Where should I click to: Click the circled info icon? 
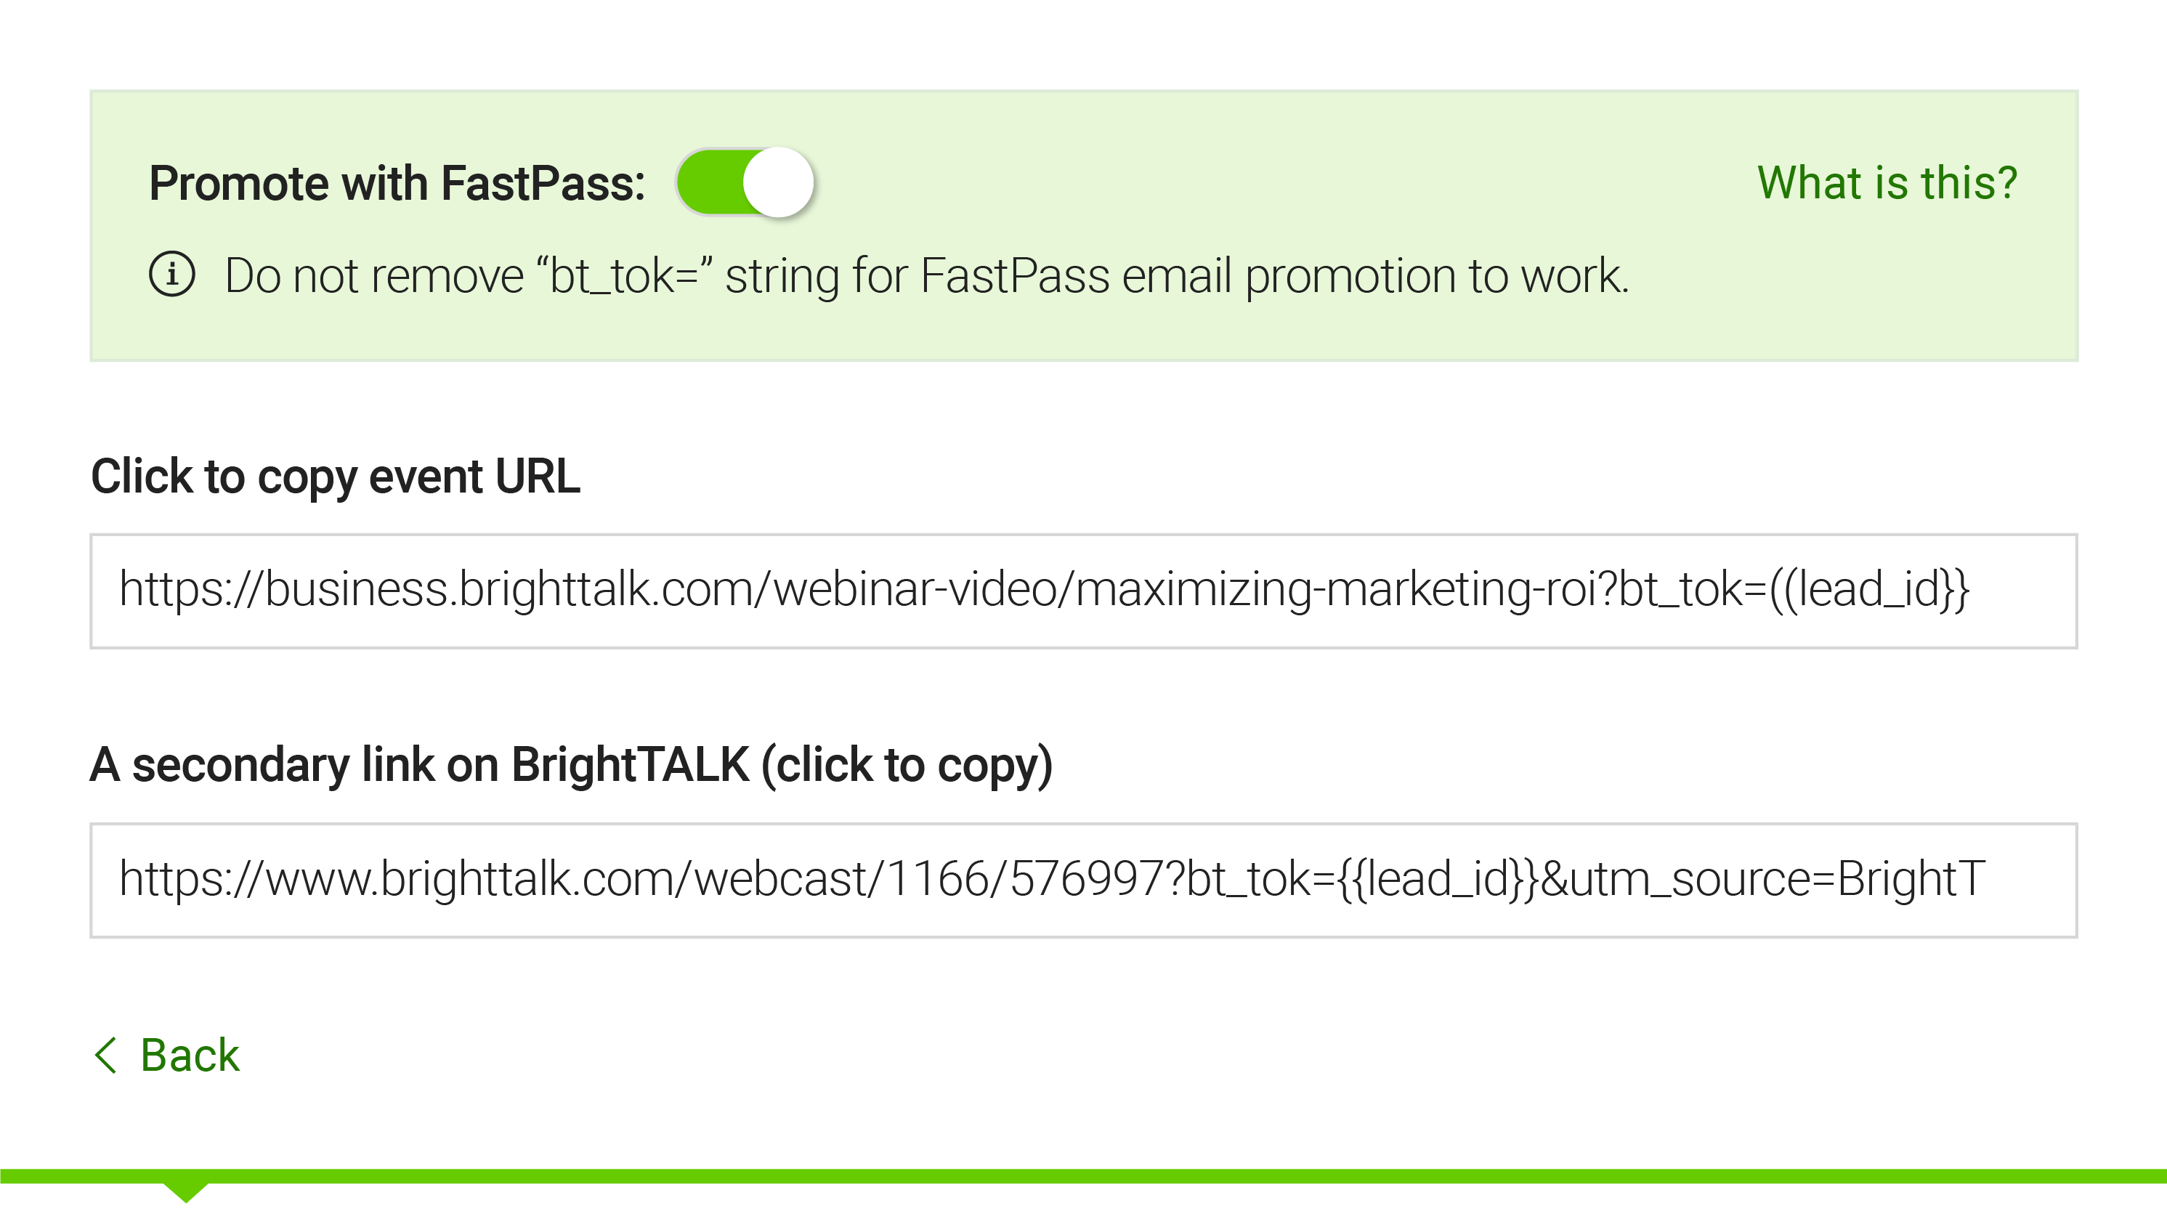tap(172, 275)
